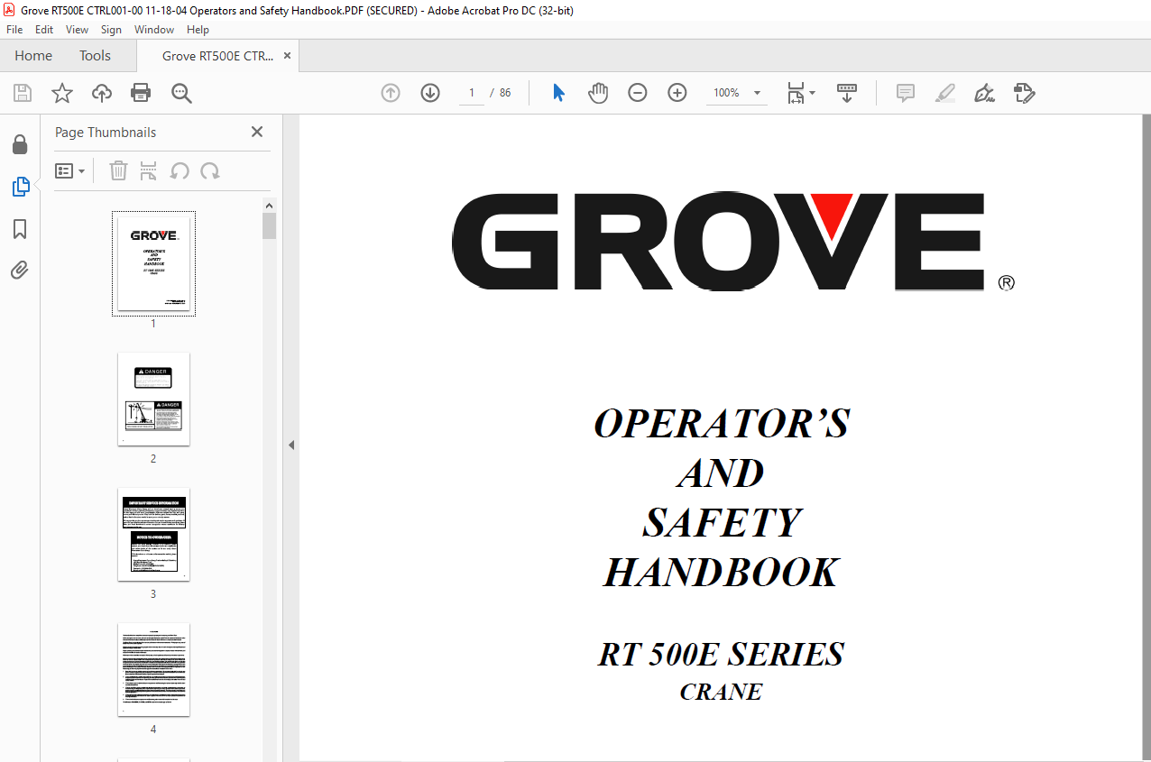The height and width of the screenshot is (762, 1151).
Task: Open the Fill and stamp tool
Action: [1024, 93]
